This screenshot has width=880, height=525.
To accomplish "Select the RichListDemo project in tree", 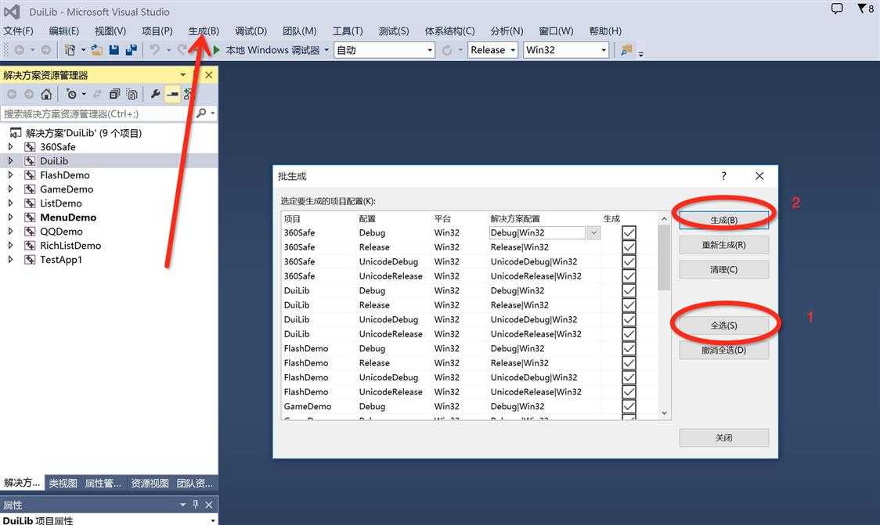I will 70,245.
